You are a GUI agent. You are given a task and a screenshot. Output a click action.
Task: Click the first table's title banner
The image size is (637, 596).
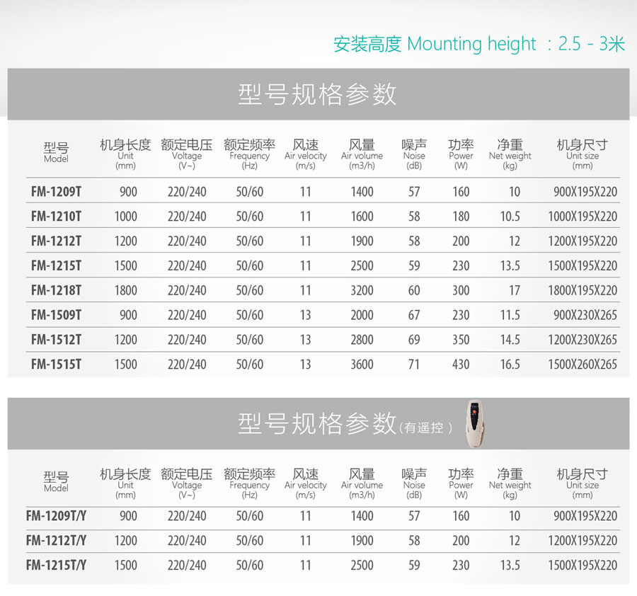tap(318, 94)
